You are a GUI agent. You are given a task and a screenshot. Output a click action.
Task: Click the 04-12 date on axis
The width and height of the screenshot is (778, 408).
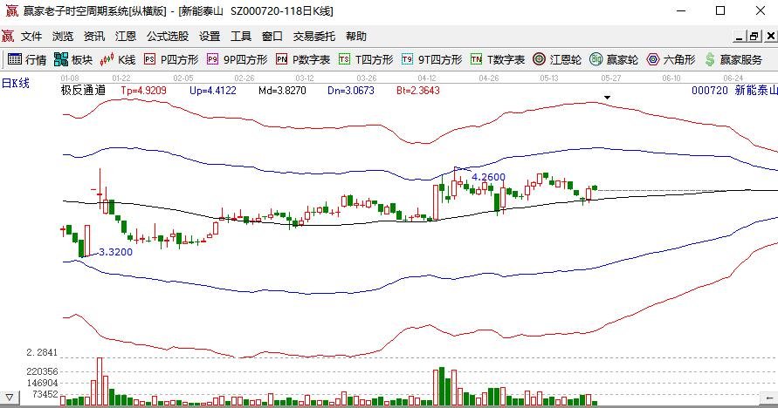(427, 78)
